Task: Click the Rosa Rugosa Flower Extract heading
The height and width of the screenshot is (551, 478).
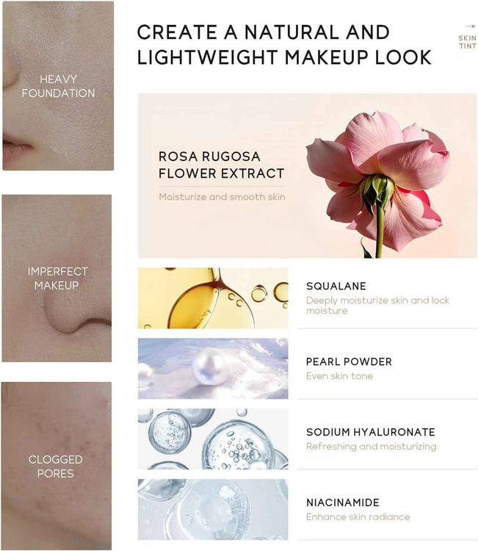Action: (x=221, y=165)
